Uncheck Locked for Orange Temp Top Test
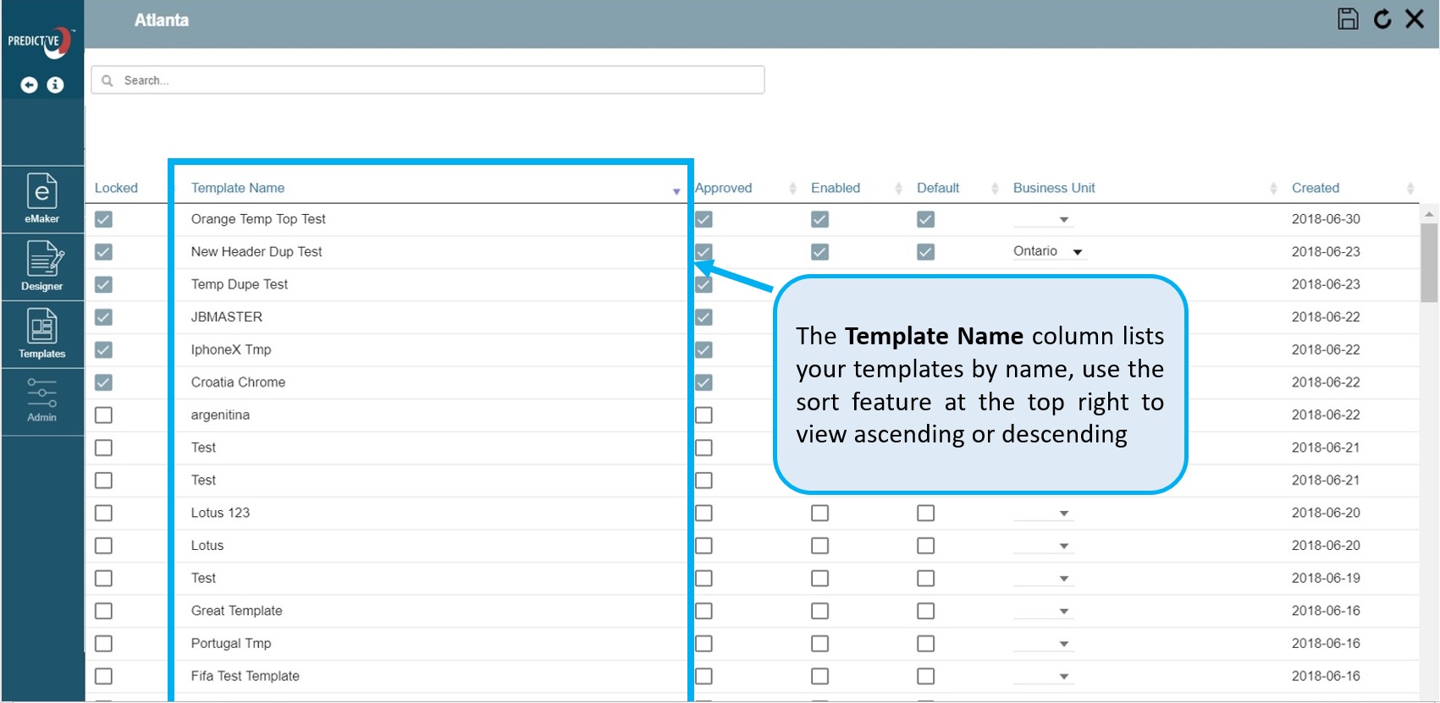Screen dimensions: 1440x703 (103, 219)
